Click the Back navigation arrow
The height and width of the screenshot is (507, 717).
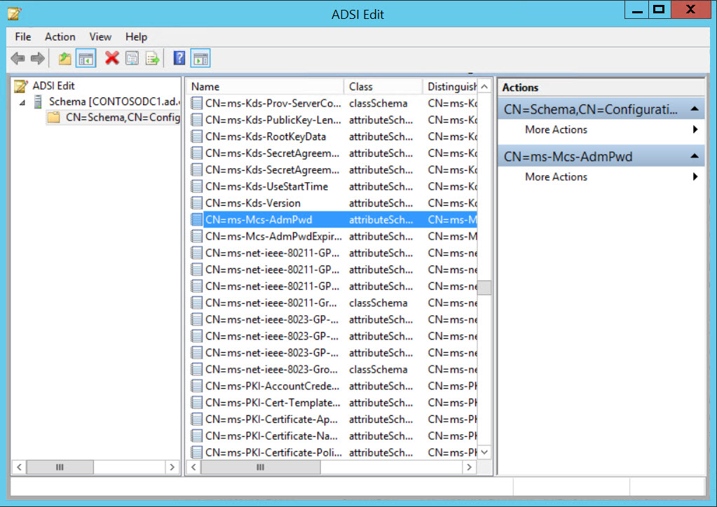point(18,58)
